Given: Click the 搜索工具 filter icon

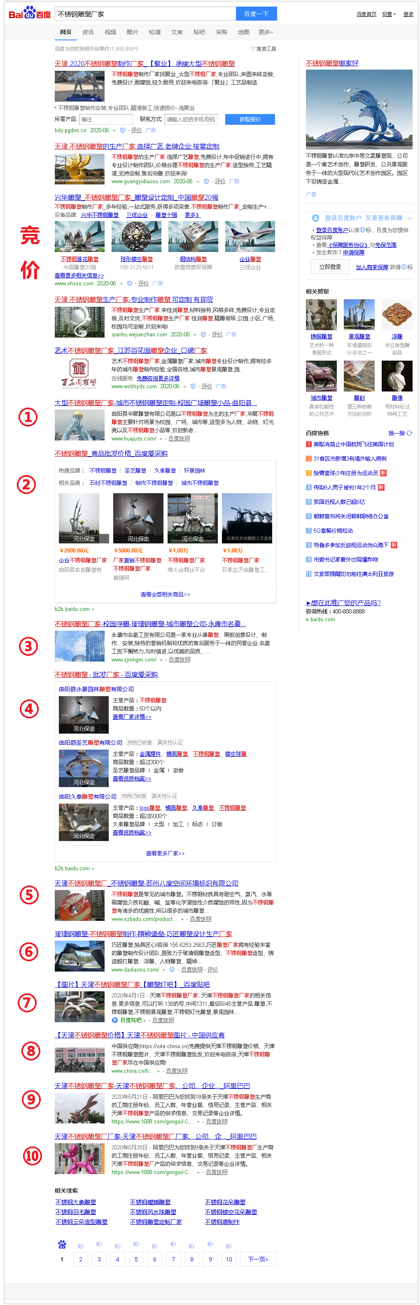Looking at the screenshot, I should point(253,49).
